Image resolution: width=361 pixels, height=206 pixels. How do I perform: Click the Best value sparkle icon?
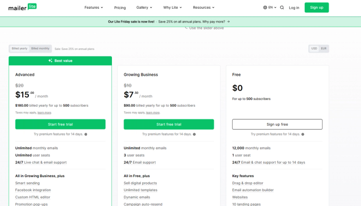50,61
